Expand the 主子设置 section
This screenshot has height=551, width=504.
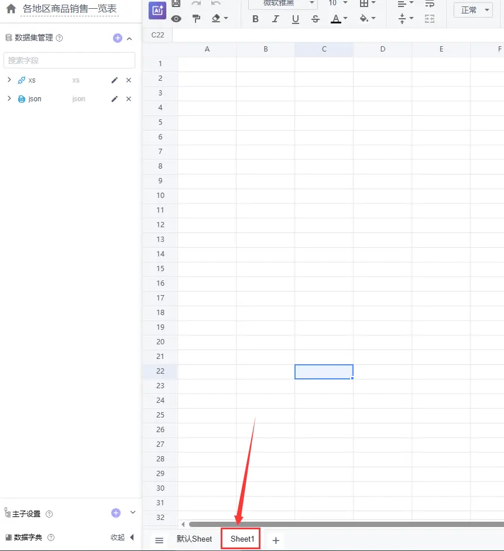133,512
